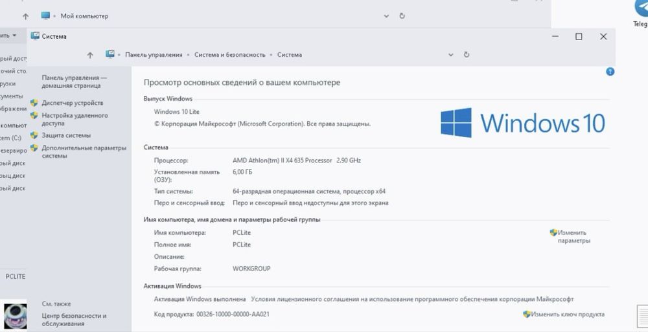
Task: Click Изменить параметры link
Action: pyautogui.click(x=573, y=237)
